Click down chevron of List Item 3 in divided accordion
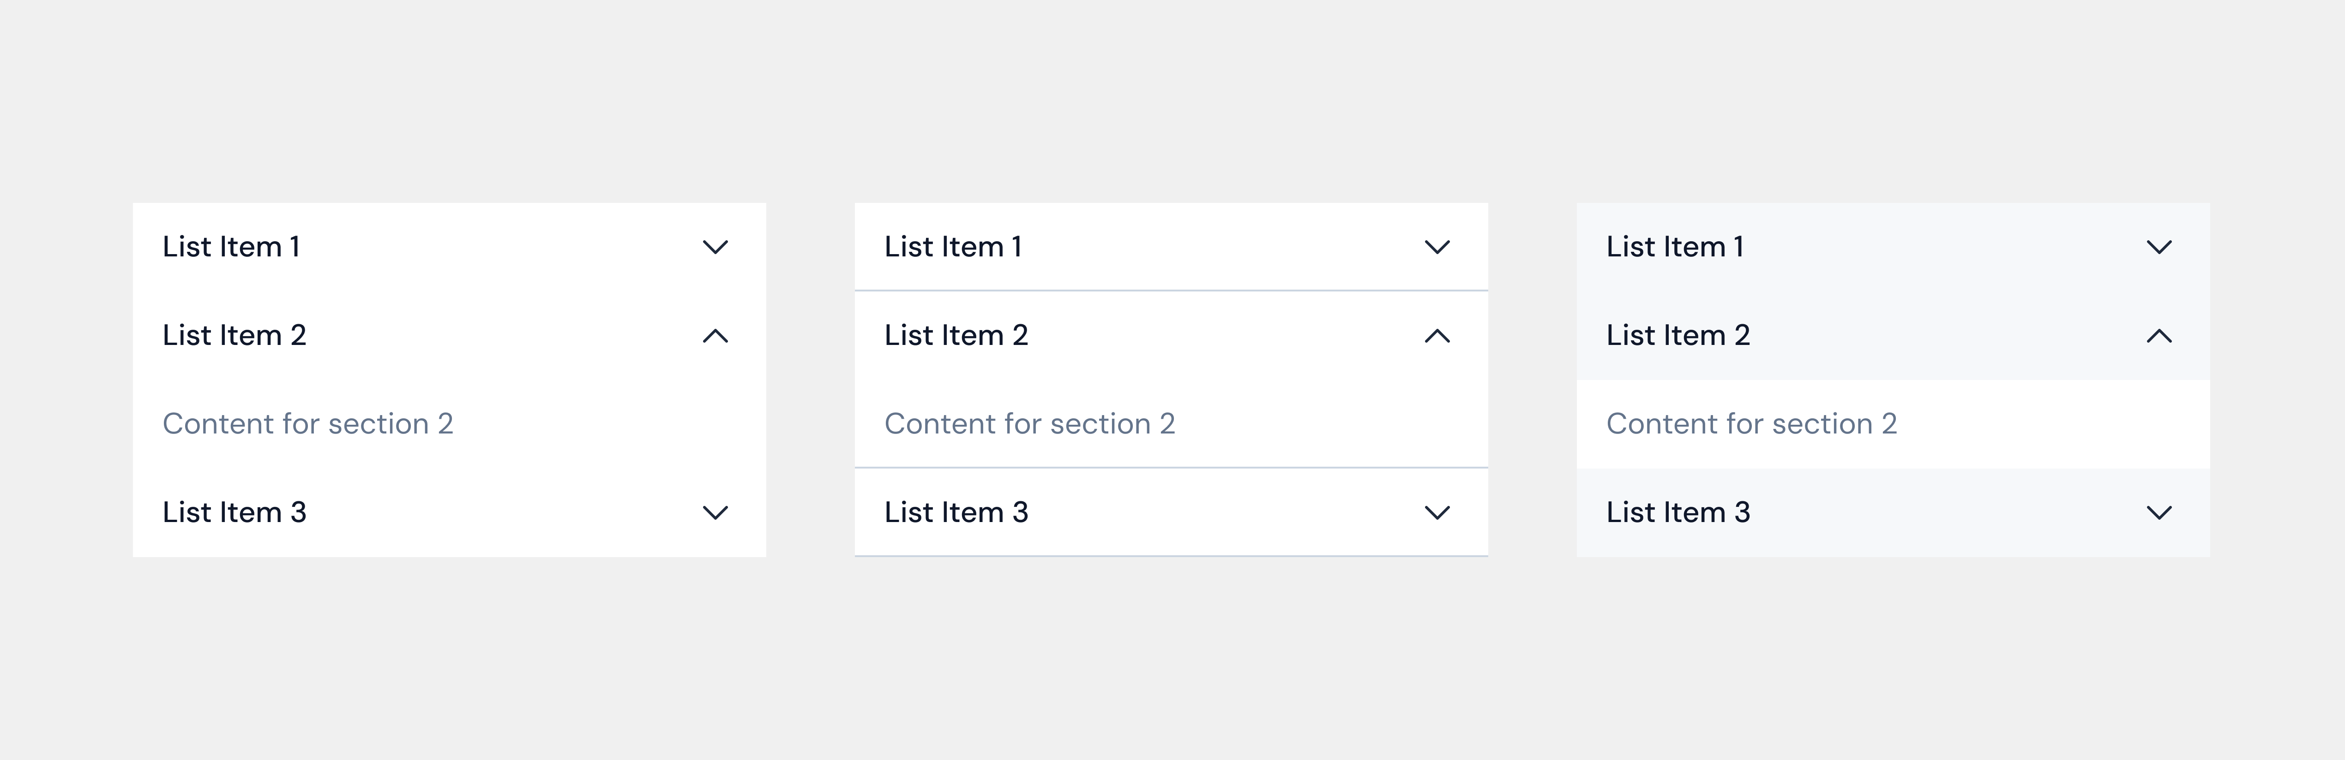This screenshot has height=760, width=2345. click(x=1437, y=513)
